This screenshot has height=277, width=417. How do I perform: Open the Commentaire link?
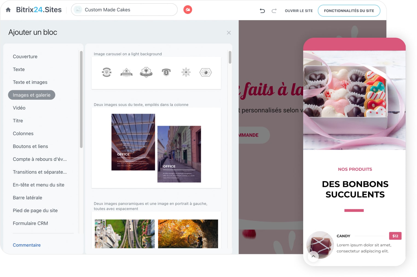click(27, 245)
